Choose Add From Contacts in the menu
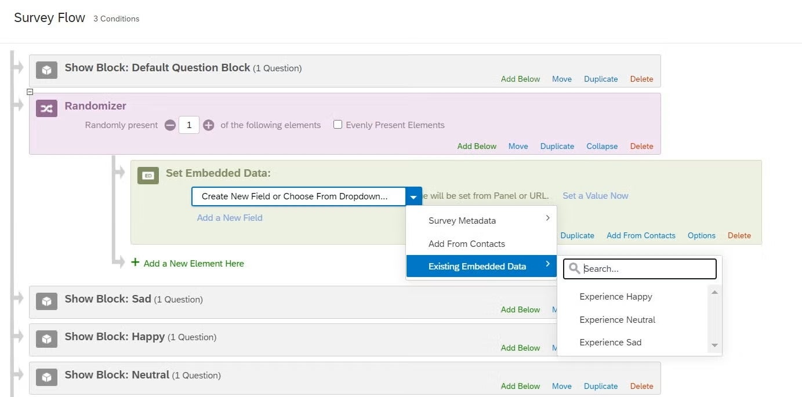 click(481, 243)
